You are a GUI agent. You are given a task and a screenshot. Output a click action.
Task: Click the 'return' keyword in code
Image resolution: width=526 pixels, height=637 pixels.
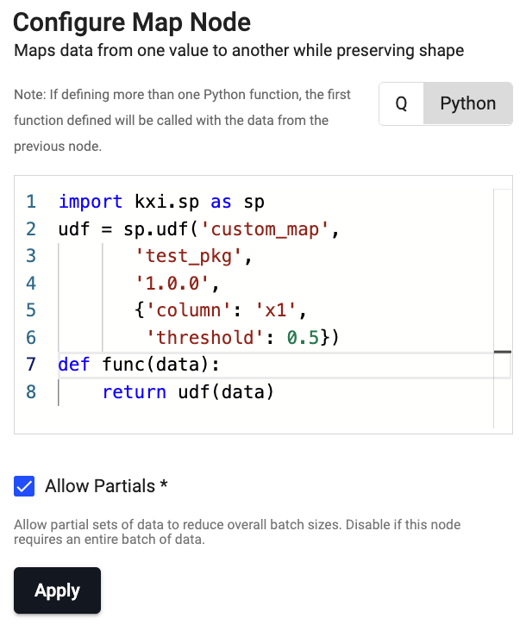pyautogui.click(x=134, y=392)
